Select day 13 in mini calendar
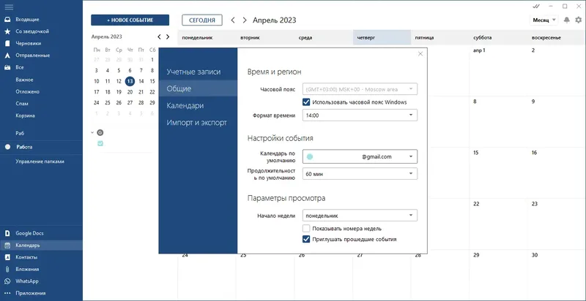586x301 pixels. pyautogui.click(x=130, y=81)
